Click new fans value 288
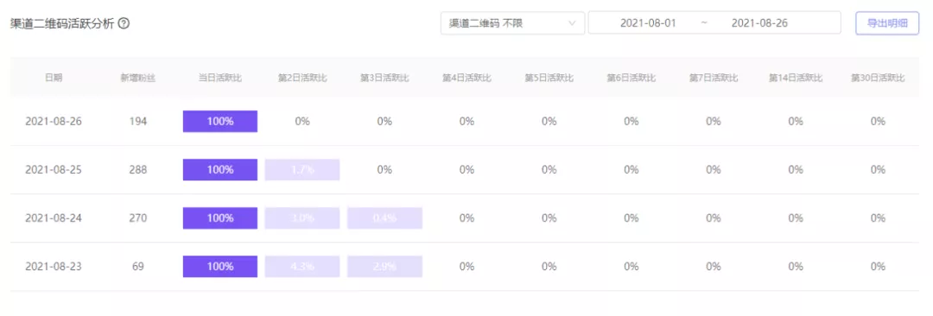 point(138,170)
